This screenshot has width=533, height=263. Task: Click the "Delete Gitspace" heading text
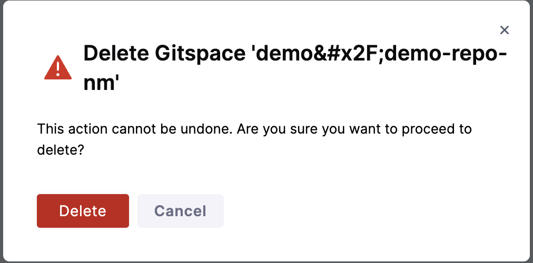164,54
